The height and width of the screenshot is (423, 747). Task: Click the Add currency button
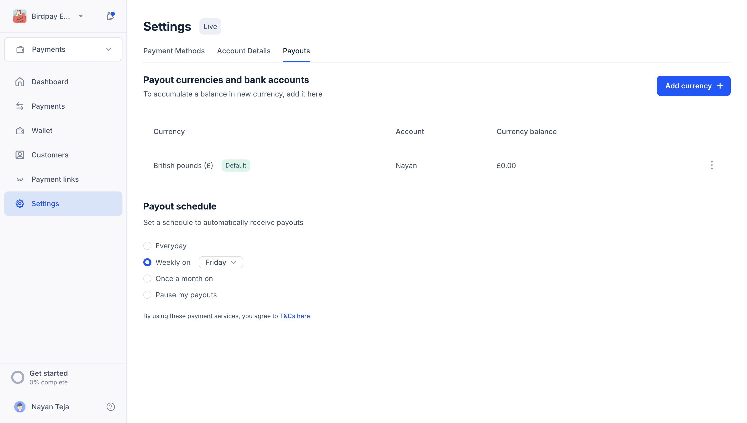coord(693,86)
